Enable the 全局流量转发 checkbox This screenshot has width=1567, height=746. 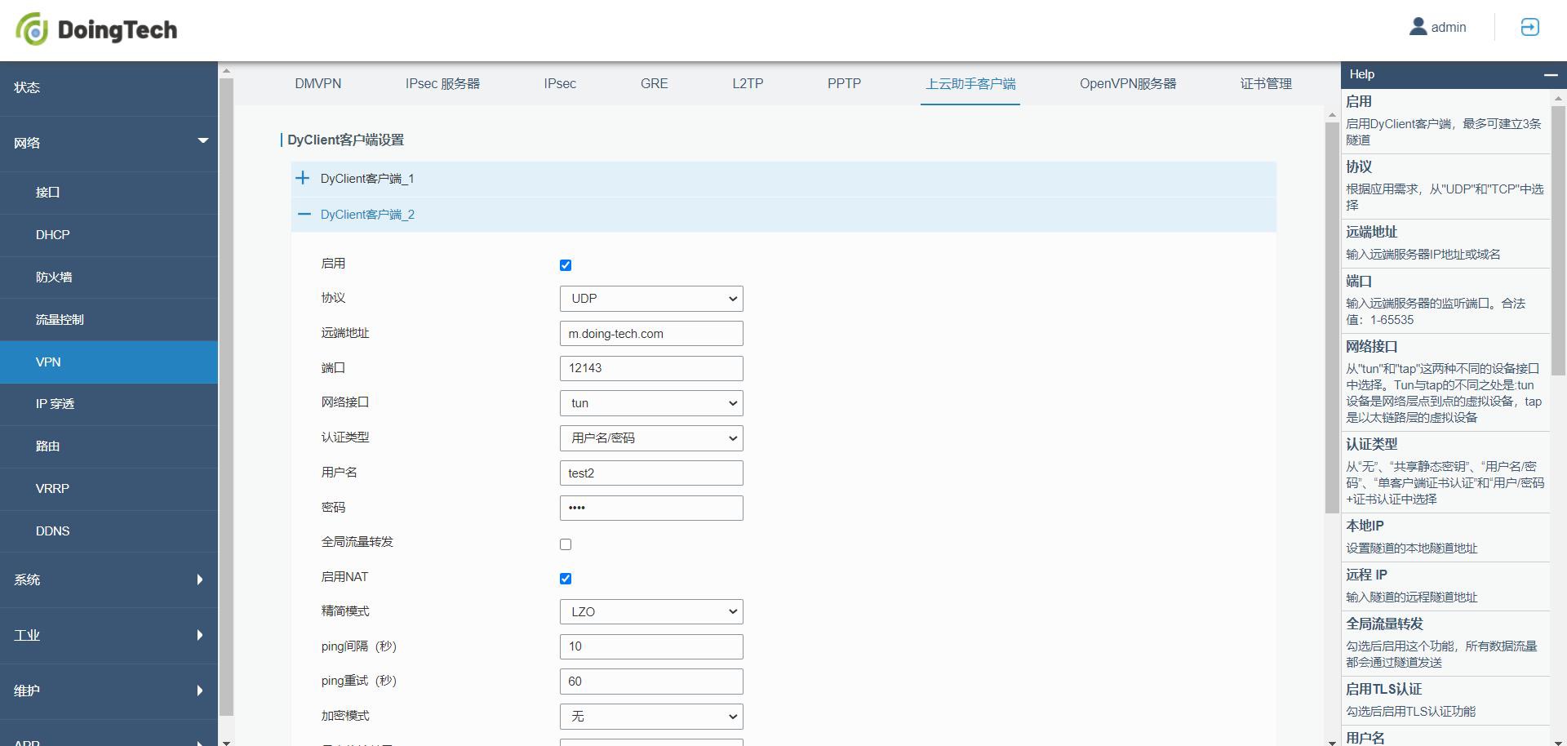566,544
